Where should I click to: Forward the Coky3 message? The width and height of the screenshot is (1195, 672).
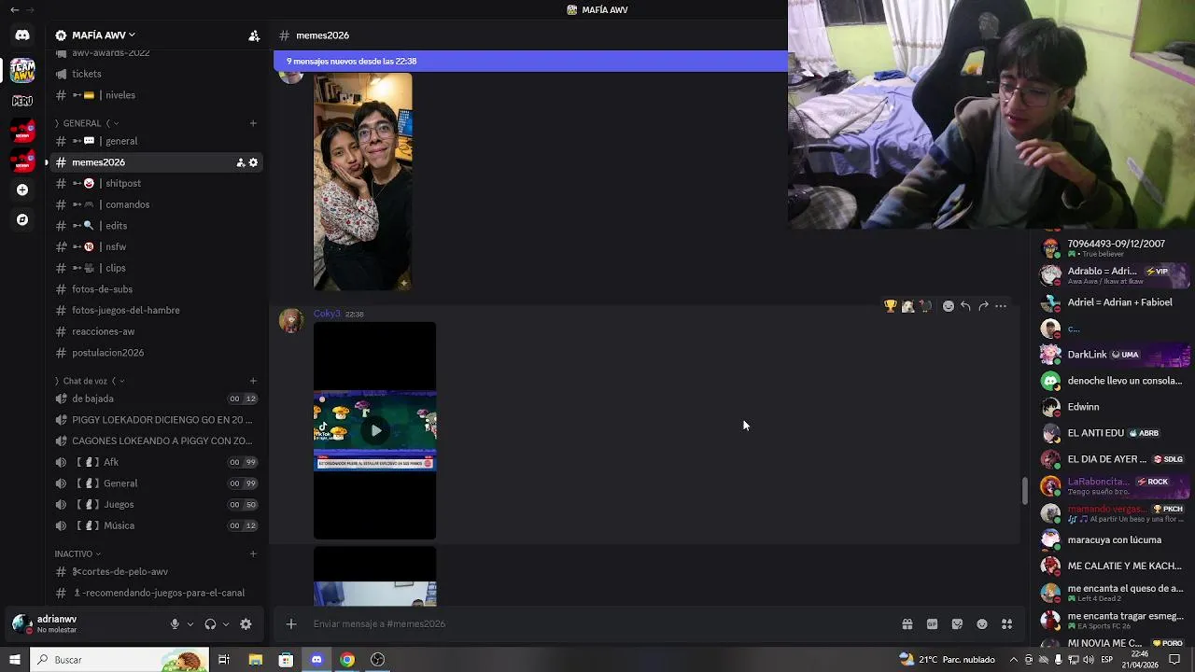(983, 306)
